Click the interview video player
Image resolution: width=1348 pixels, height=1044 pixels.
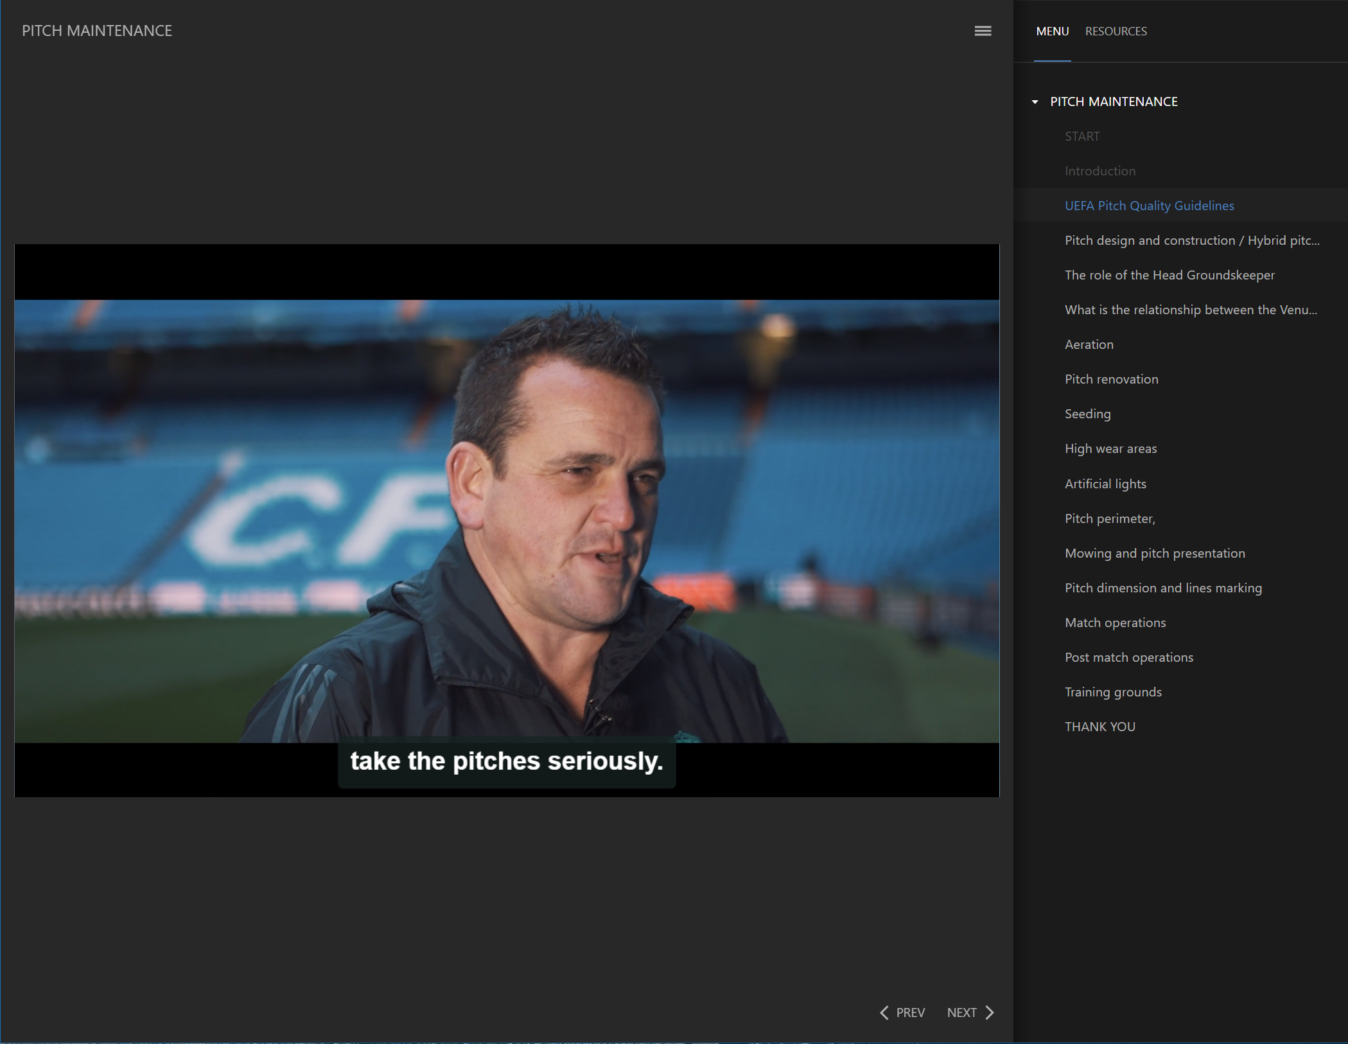[x=507, y=520]
